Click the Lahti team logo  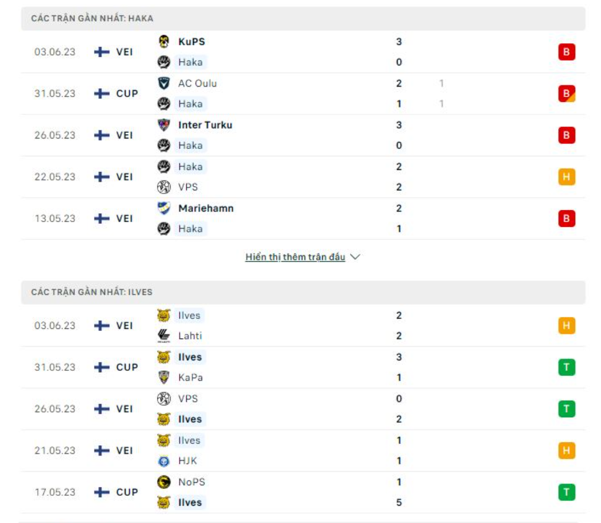point(164,336)
